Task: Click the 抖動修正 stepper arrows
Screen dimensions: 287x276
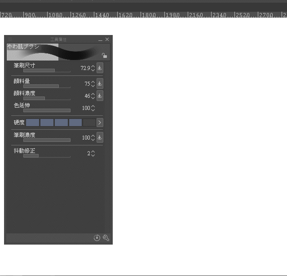Action: (x=93, y=153)
